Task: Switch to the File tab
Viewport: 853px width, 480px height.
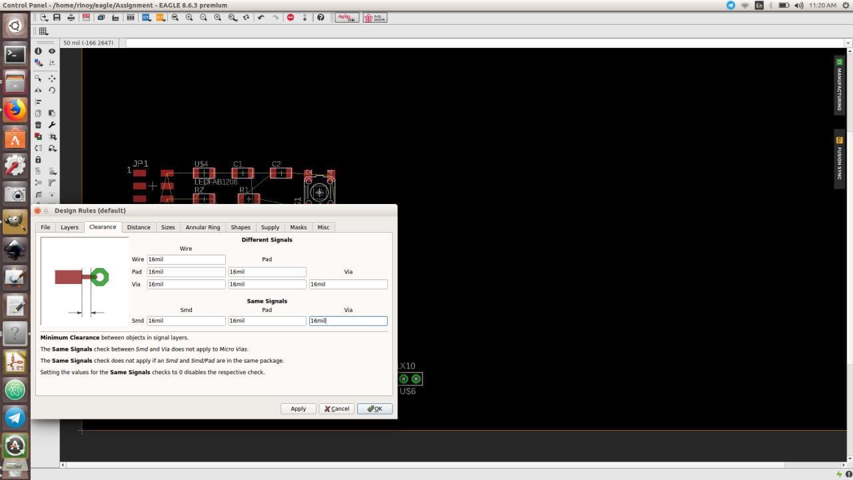Action: (x=45, y=227)
